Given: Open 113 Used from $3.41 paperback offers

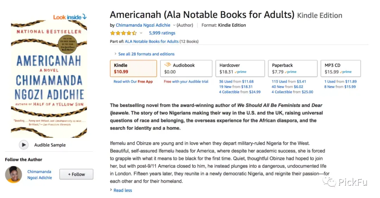Looking at the screenshot, I should (x=289, y=81).
